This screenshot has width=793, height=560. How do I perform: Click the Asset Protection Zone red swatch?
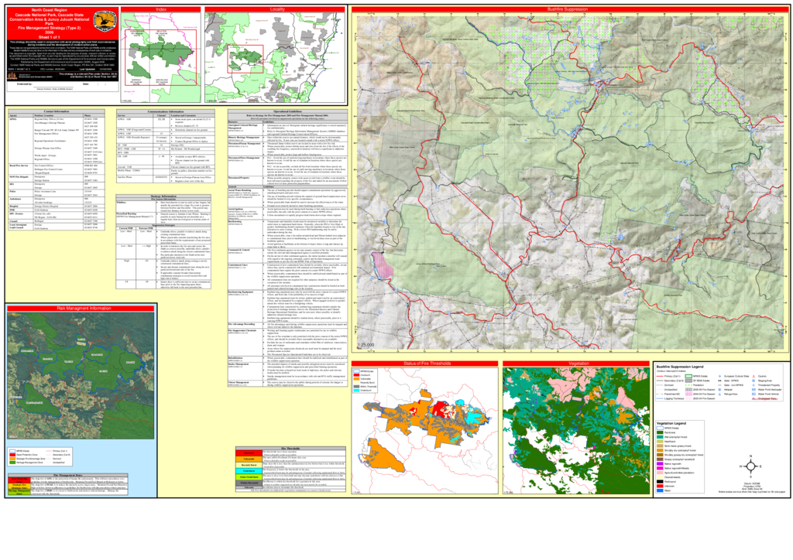[12, 455]
